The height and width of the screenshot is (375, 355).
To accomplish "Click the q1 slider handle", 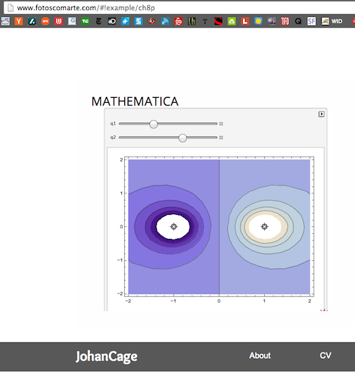I will 153,124.
